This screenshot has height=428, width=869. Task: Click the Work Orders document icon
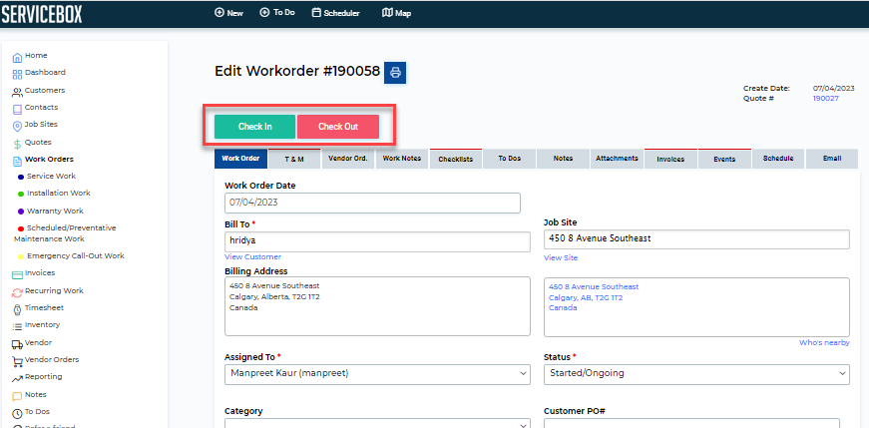17,162
